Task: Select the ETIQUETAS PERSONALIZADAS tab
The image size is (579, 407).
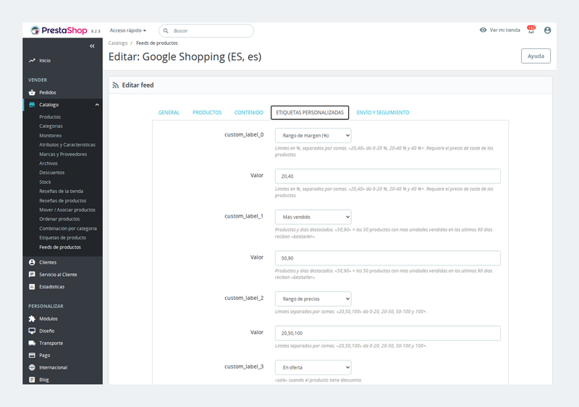Action: [x=310, y=113]
